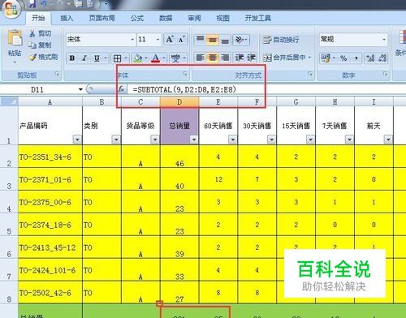The height and width of the screenshot is (318, 406).
Task: Click the Fill Color paint bucket
Action: click(138, 58)
